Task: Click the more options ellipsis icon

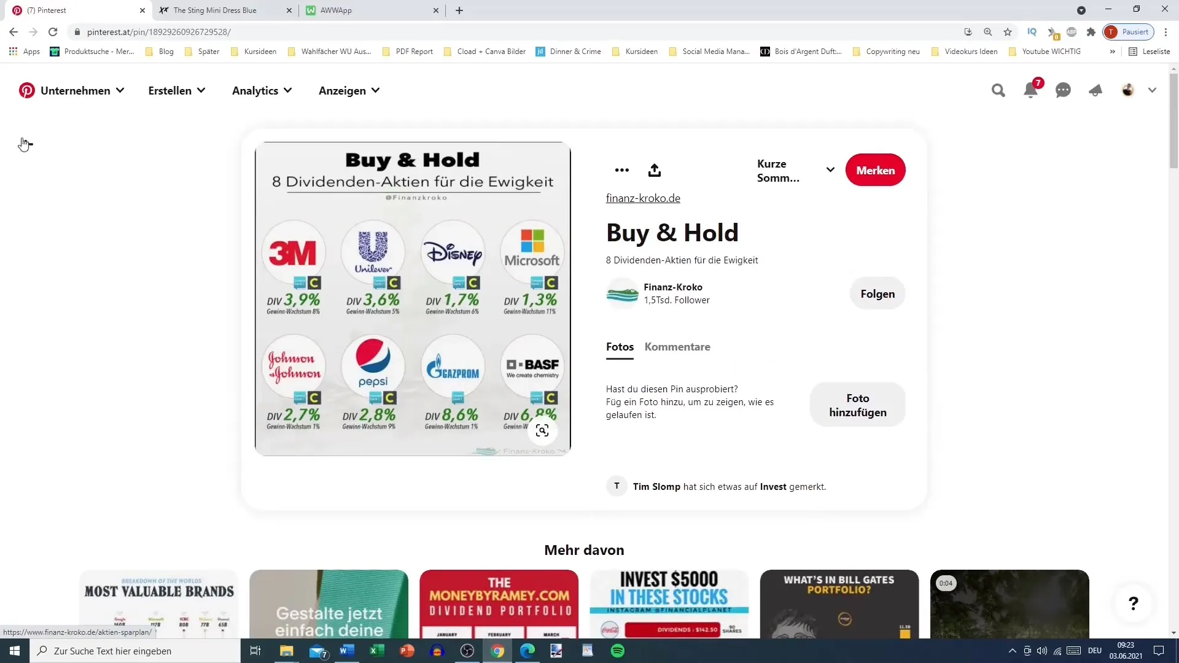Action: [x=622, y=170]
